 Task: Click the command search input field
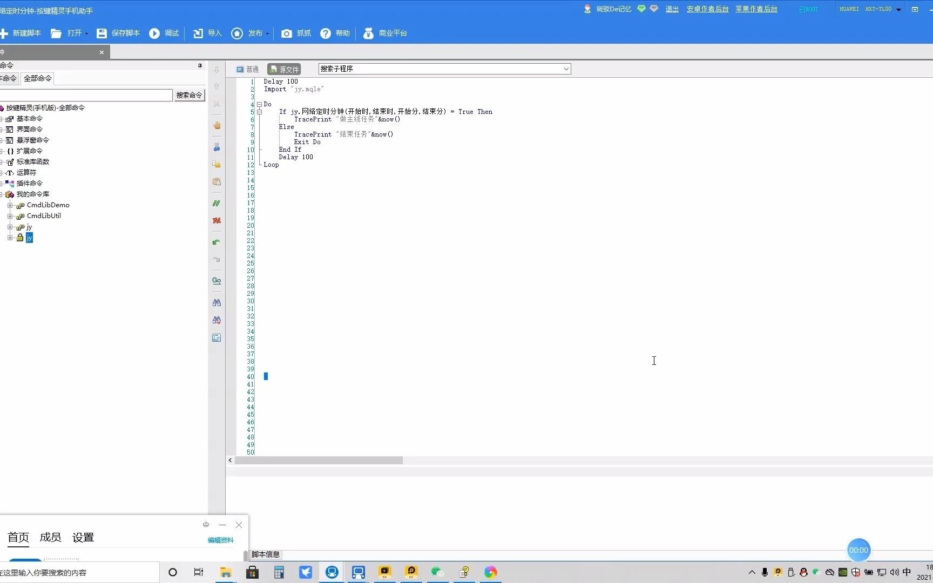tap(85, 95)
